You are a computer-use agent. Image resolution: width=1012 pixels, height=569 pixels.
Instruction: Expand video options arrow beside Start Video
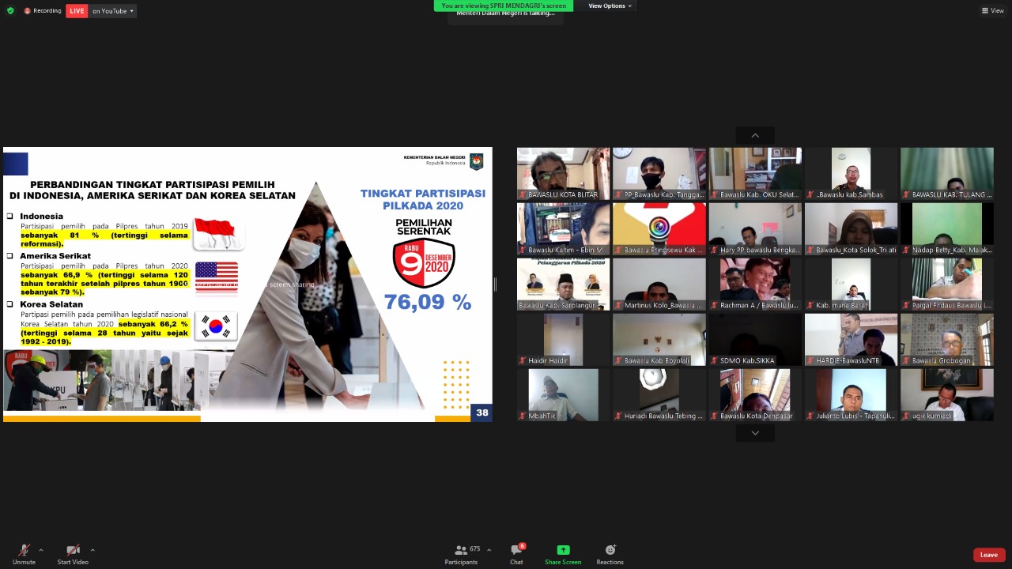[93, 550]
